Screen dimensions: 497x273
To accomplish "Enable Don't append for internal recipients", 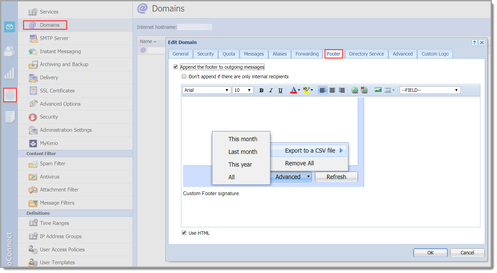I will (x=184, y=77).
